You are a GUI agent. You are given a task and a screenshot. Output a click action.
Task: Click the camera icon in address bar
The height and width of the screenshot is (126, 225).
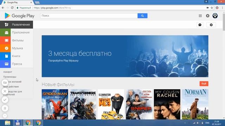click(x=207, y=8)
